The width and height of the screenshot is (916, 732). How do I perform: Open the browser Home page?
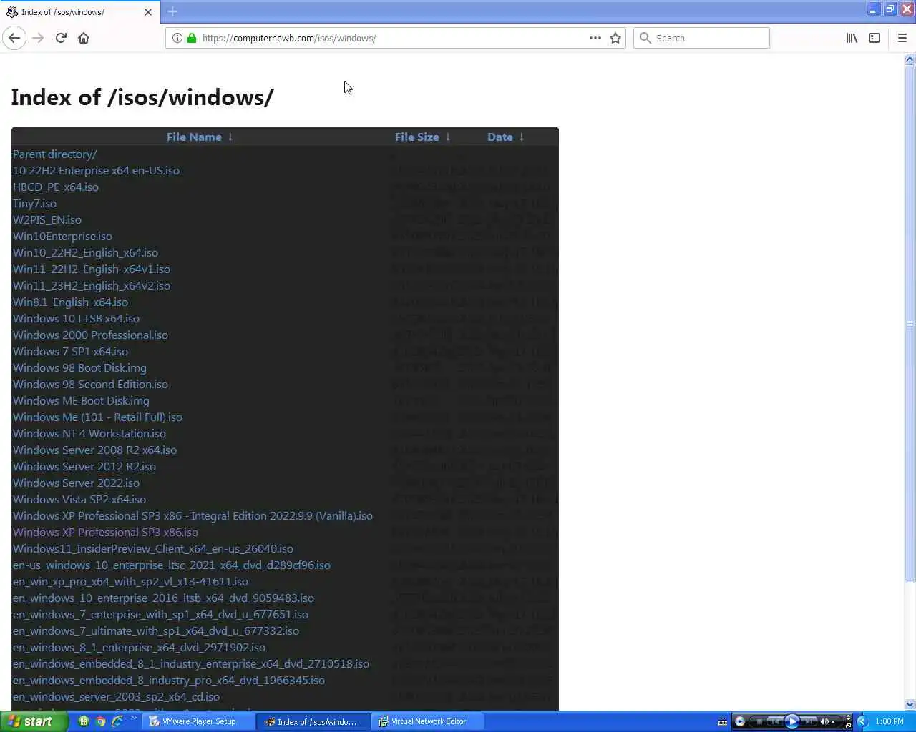84,38
